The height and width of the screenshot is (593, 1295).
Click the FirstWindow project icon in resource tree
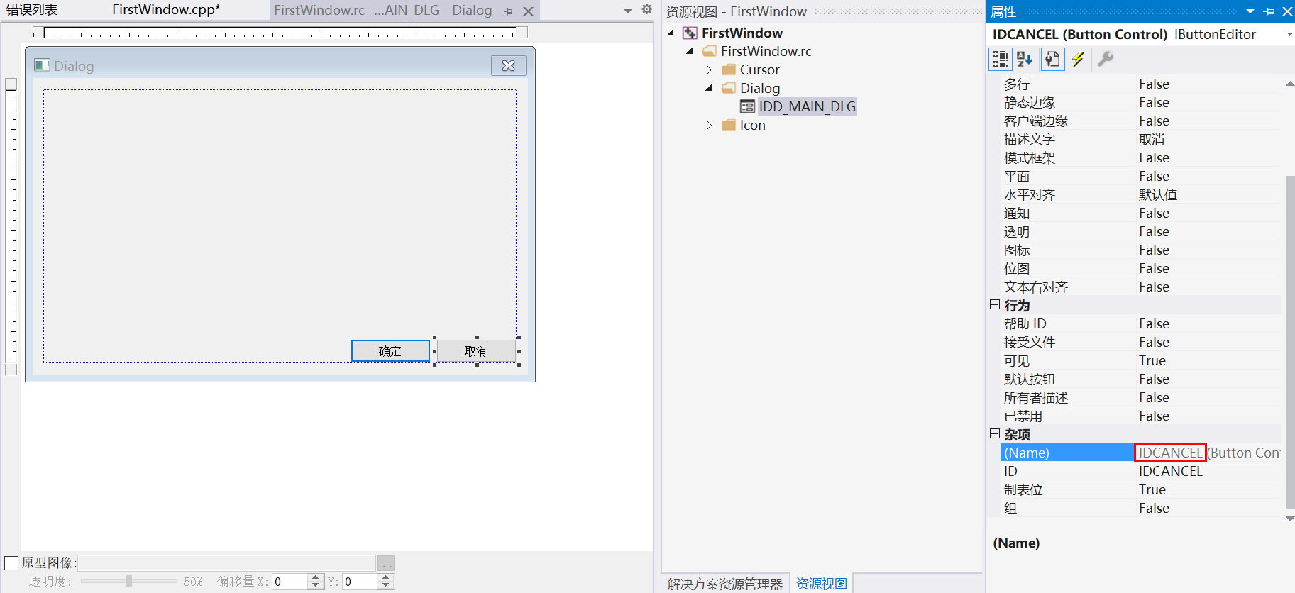(689, 33)
